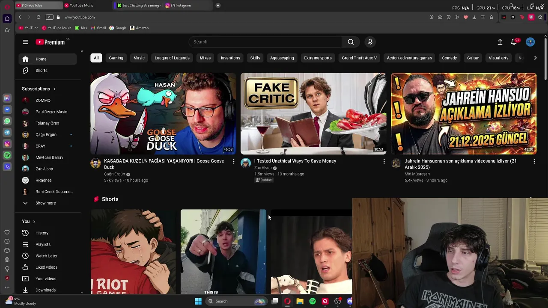Open Easy Setup sliders icon in toolbar
548x308 pixels.
coord(483,17)
